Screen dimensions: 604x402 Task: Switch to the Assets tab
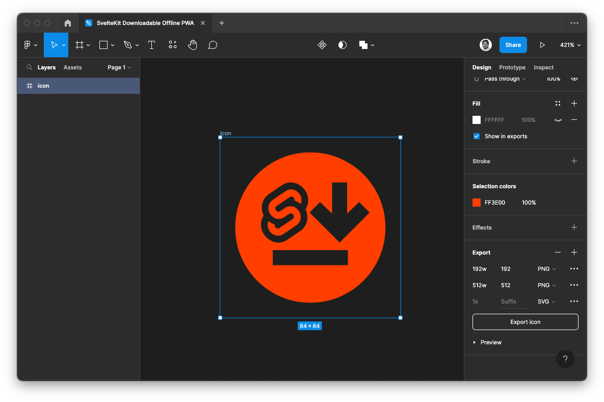pyautogui.click(x=72, y=67)
